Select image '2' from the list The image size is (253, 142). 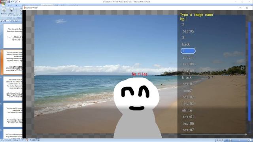point(183,24)
